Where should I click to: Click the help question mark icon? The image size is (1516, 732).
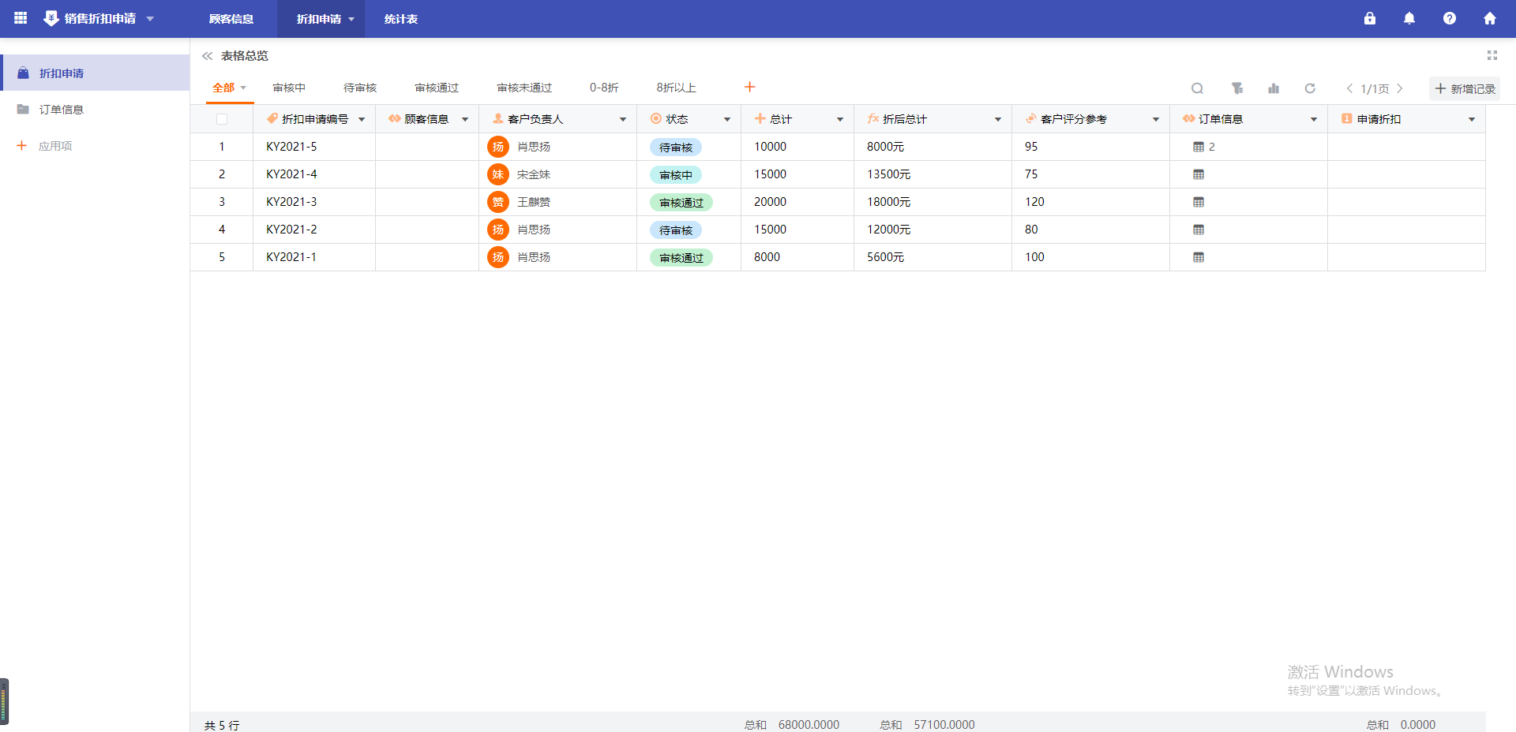click(1450, 18)
